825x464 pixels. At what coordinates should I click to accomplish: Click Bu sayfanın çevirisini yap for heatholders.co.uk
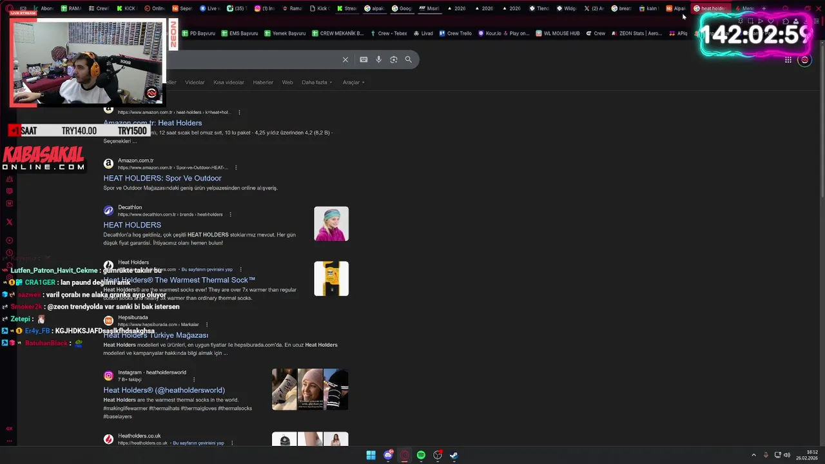pos(199,443)
